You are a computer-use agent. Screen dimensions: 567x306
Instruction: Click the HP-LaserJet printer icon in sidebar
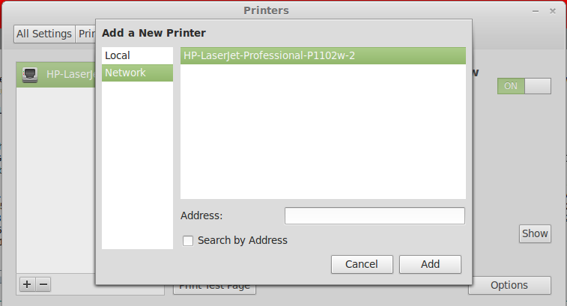tap(30, 74)
